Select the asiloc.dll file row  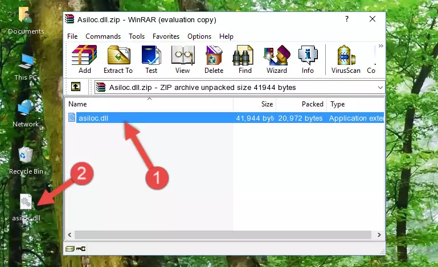pyautogui.click(x=225, y=118)
